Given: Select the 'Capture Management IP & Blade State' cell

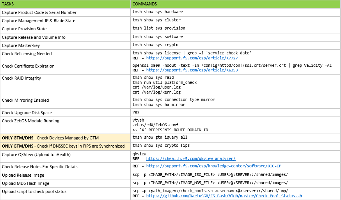Looking at the screenshot, I should [39, 21].
